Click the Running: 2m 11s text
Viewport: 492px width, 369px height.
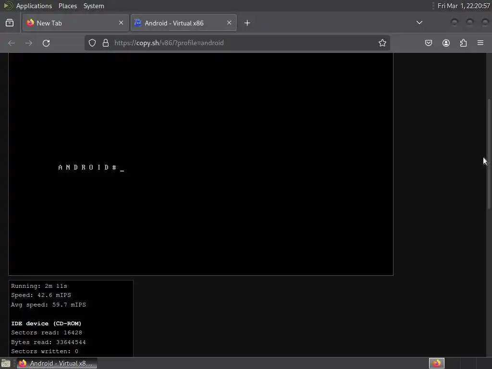click(39, 286)
